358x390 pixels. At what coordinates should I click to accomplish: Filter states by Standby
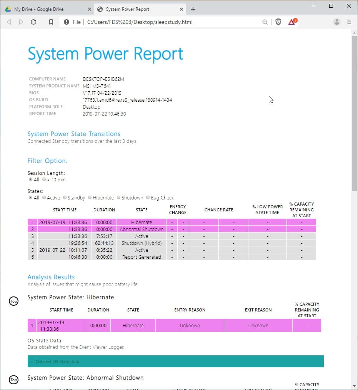(x=65, y=198)
